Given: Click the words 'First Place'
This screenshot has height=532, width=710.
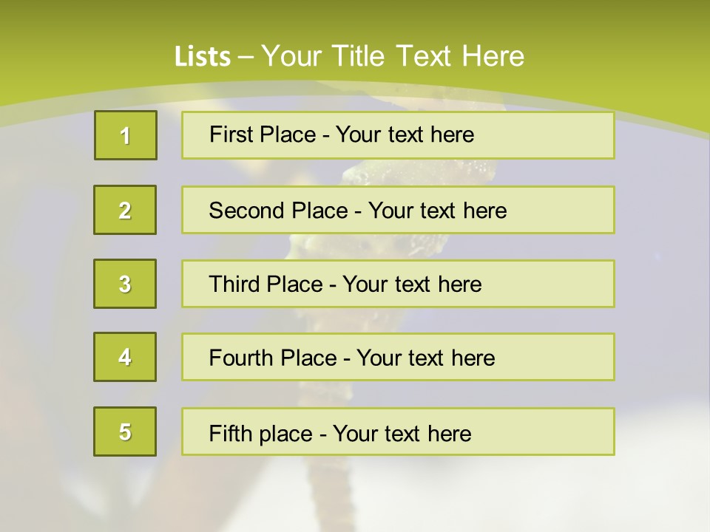Looking at the screenshot, I should 263,134.
